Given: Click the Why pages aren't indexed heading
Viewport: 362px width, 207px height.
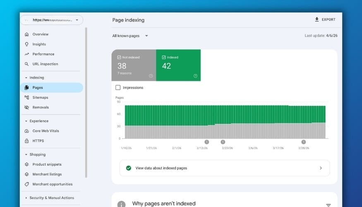Looking at the screenshot, I should (164, 204).
